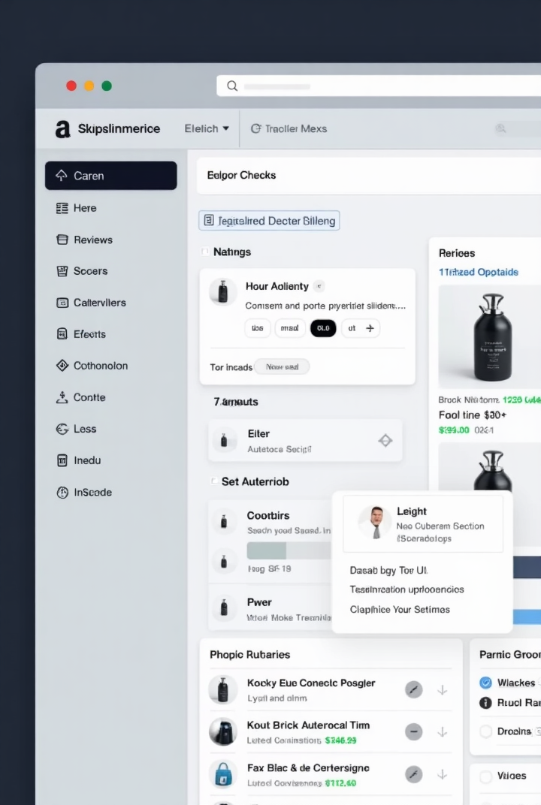
Task: Click the diamond icon in Elter row
Action: click(385, 441)
